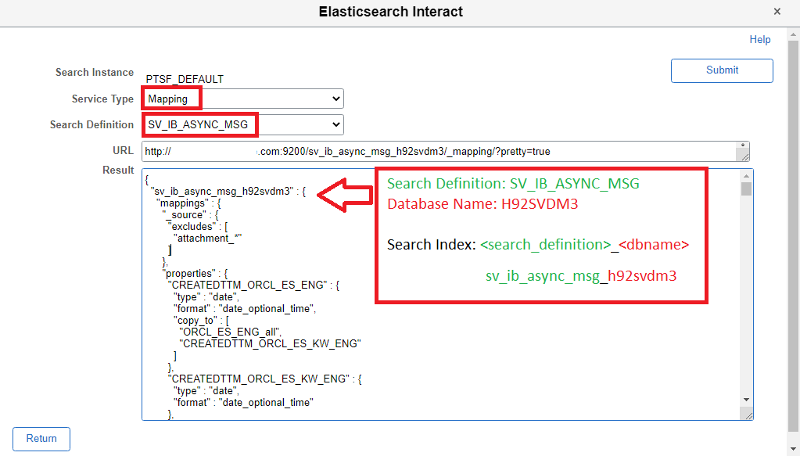Click the Result box resize handle
This screenshot has height=456, width=800.
748,415
